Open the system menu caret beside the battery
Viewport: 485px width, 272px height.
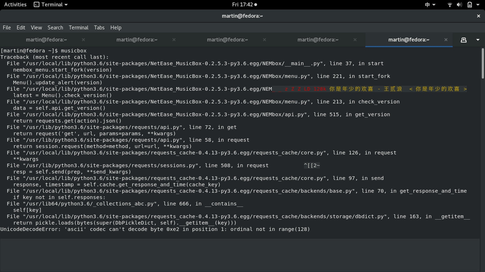477,5
